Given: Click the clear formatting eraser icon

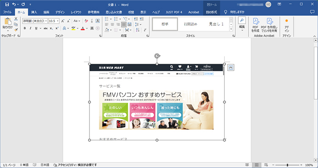Looking at the screenshot, I should pos(86,21).
